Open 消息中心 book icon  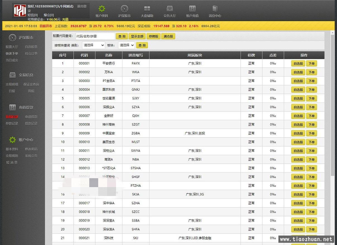click(x=215, y=9)
